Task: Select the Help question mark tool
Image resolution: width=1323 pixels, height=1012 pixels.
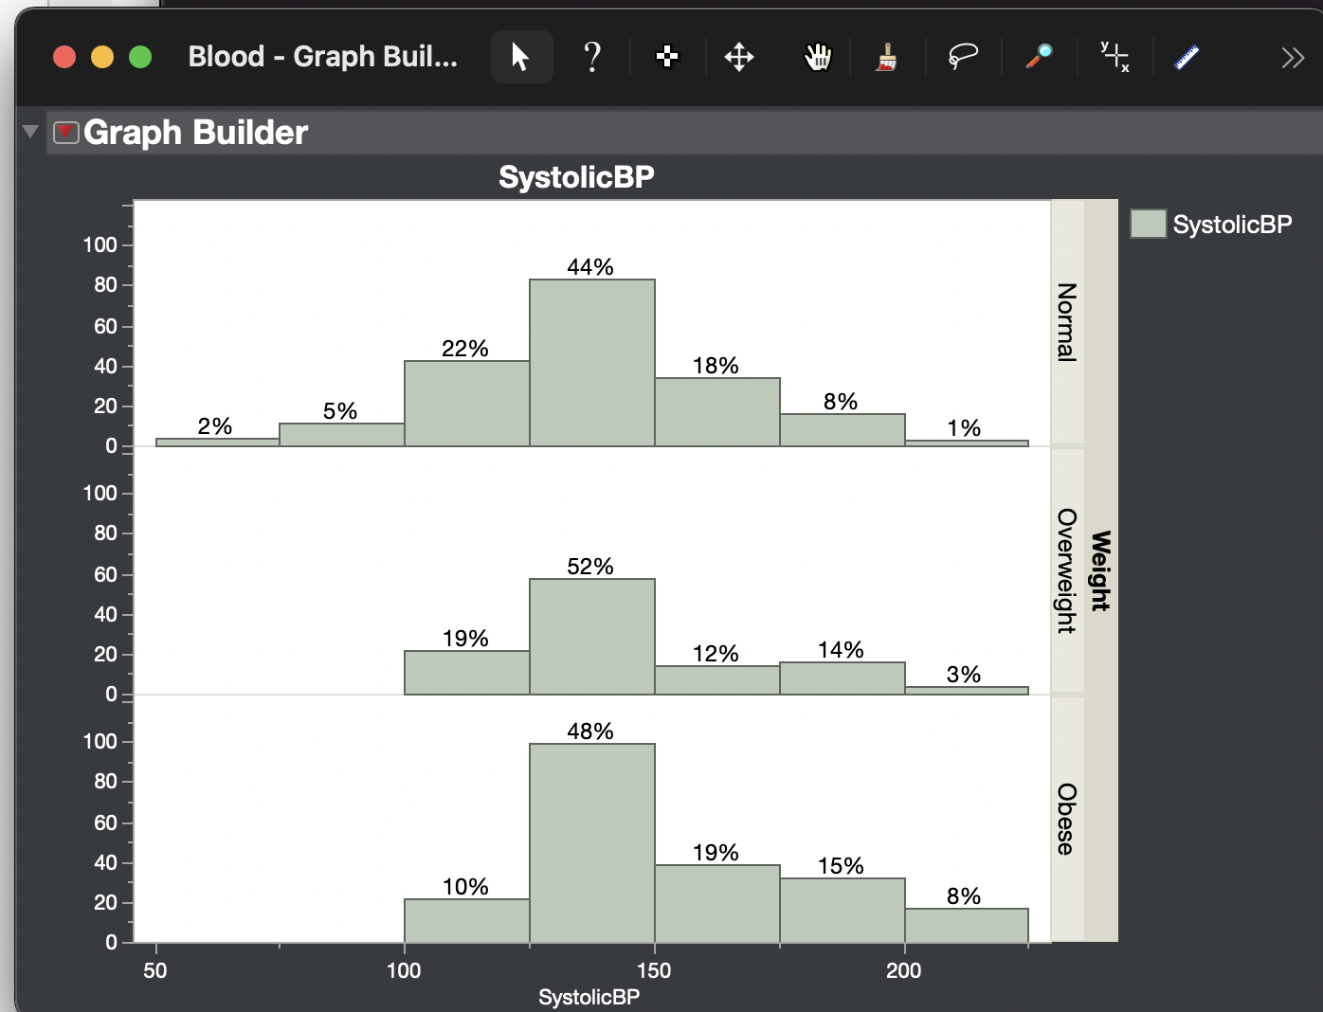Action: (x=592, y=57)
